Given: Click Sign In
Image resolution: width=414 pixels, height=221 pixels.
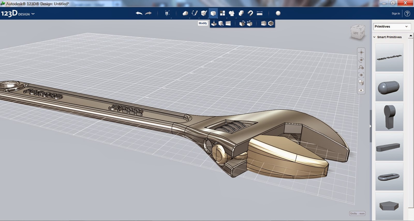Looking at the screenshot, I should coord(396,13).
